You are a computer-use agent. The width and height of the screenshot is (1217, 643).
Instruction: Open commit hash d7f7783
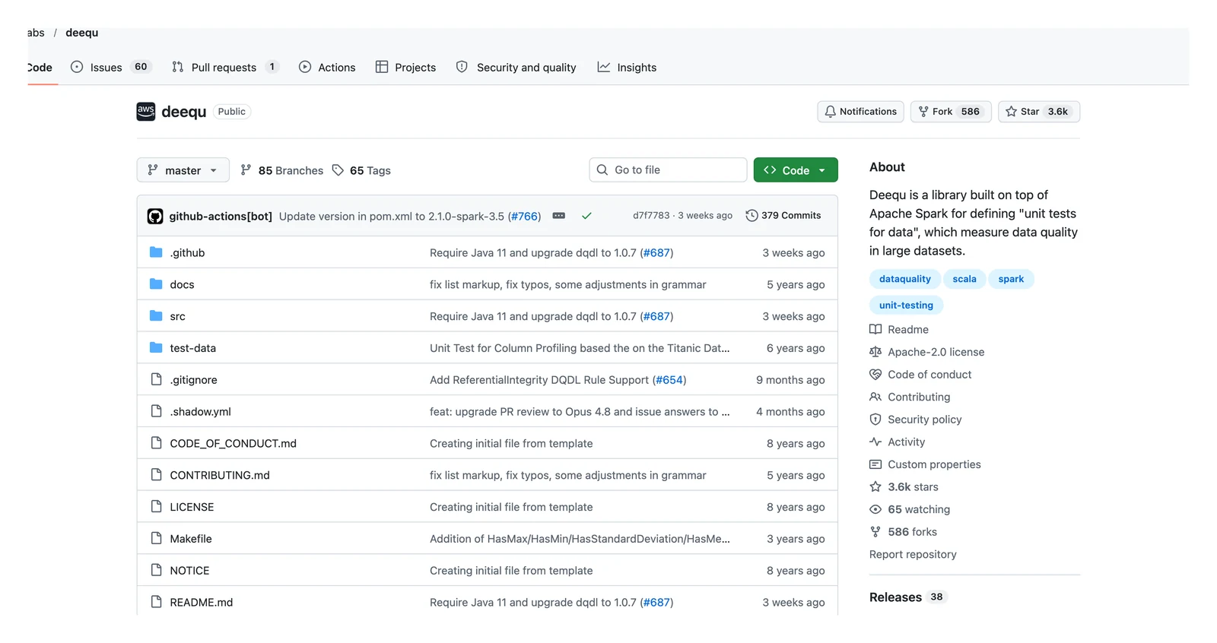(x=651, y=216)
